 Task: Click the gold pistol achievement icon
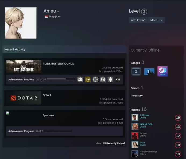click(x=88, y=79)
